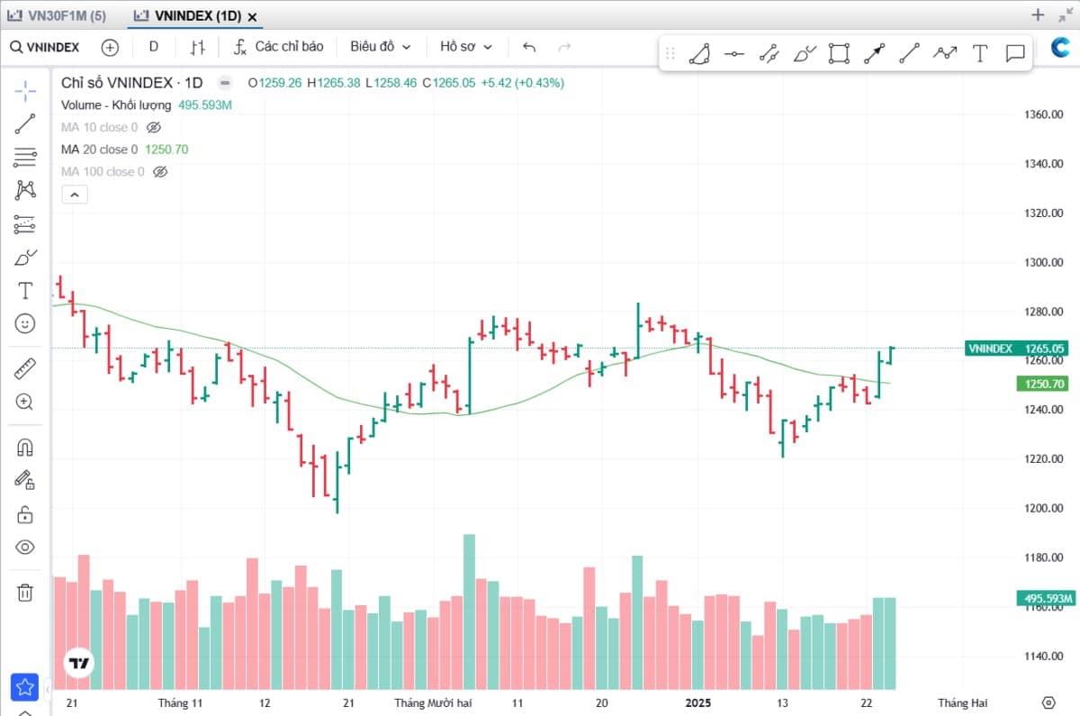Open the Hồ sơ dropdown
This screenshot has width=1080, height=716.
coord(466,47)
